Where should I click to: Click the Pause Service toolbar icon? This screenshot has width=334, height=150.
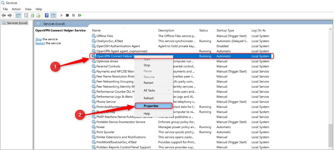(73, 15)
